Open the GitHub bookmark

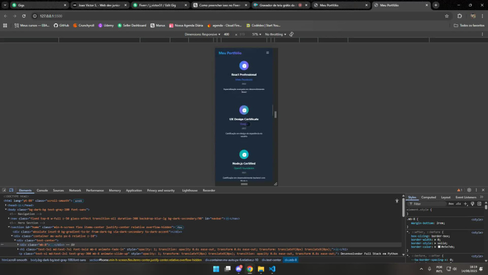tap(61, 25)
